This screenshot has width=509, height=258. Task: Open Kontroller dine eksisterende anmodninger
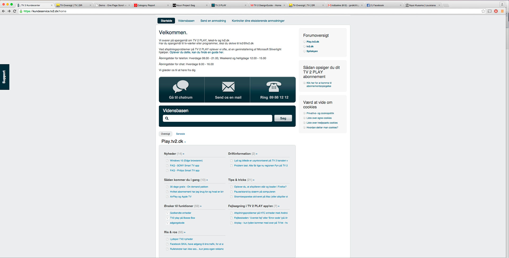click(x=258, y=21)
